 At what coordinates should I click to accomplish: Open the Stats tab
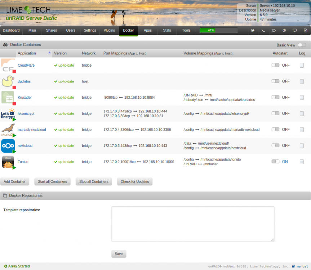[x=167, y=30]
